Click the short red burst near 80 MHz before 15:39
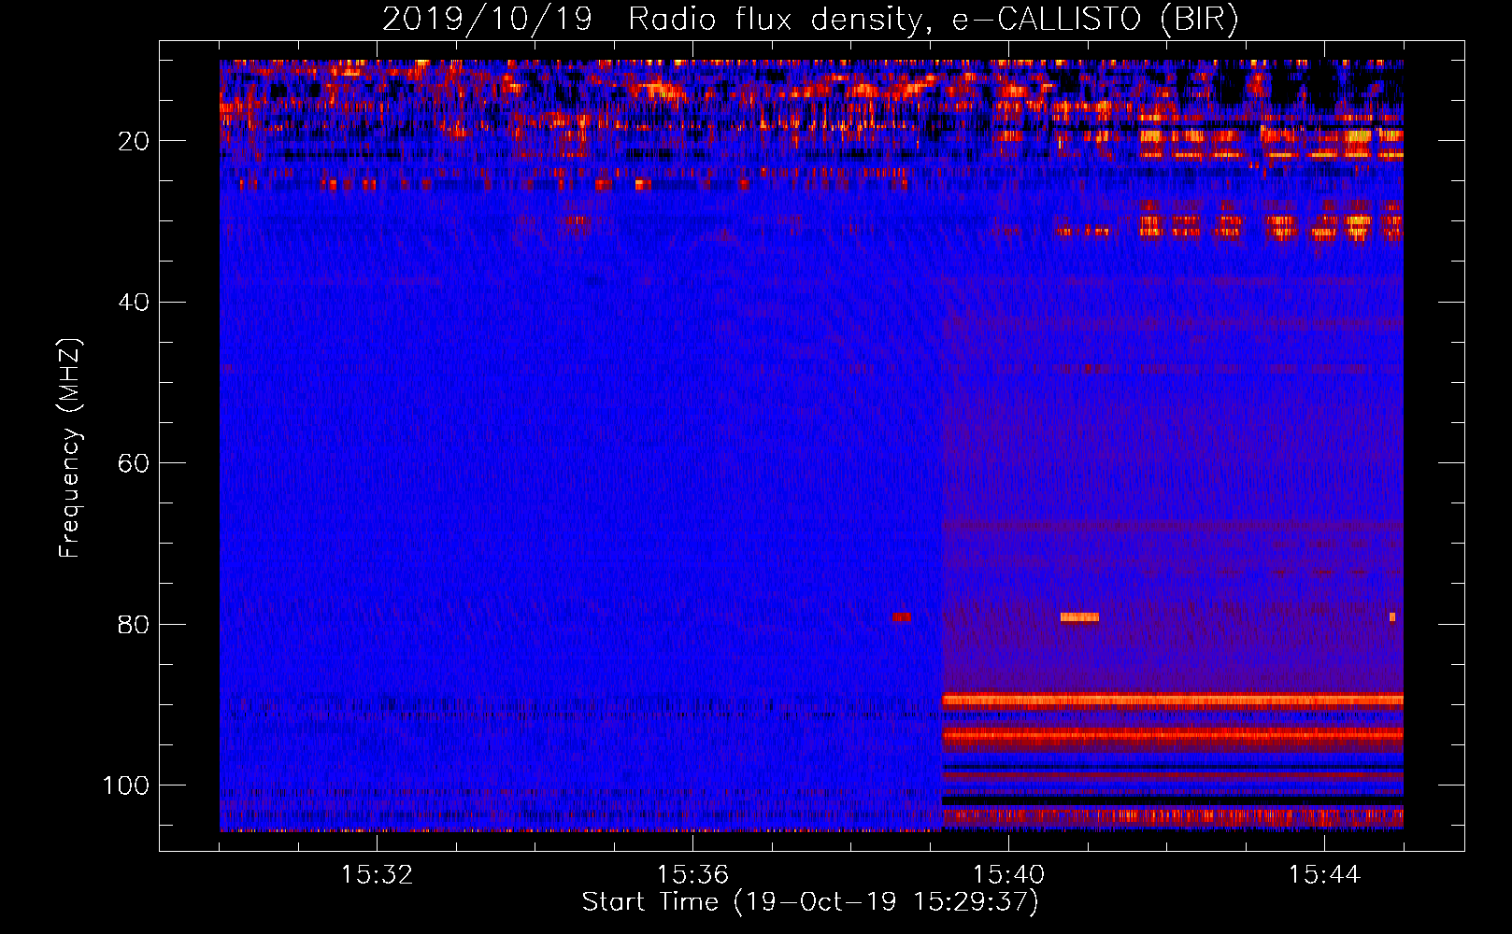The width and height of the screenshot is (1512, 934). (x=902, y=616)
